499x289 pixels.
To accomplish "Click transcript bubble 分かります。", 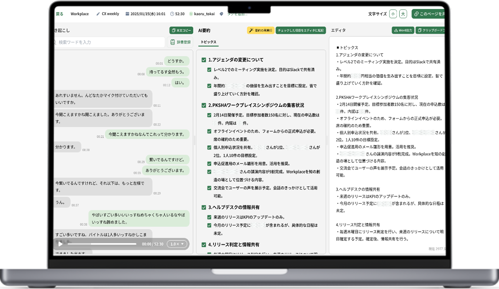I will coord(67,147).
